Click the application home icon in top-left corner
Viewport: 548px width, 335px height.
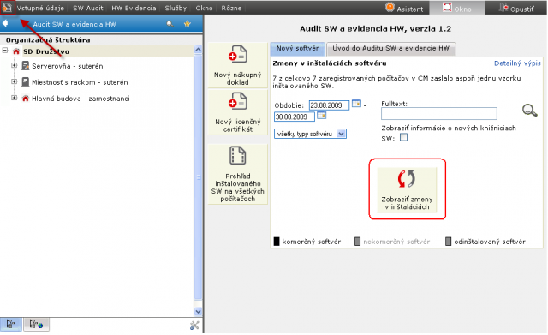click(8, 8)
